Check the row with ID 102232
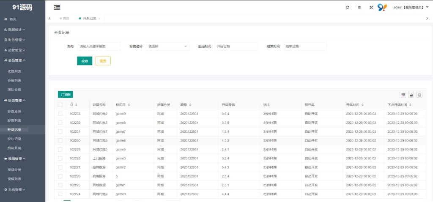This screenshot has height=202, width=433. click(x=60, y=123)
